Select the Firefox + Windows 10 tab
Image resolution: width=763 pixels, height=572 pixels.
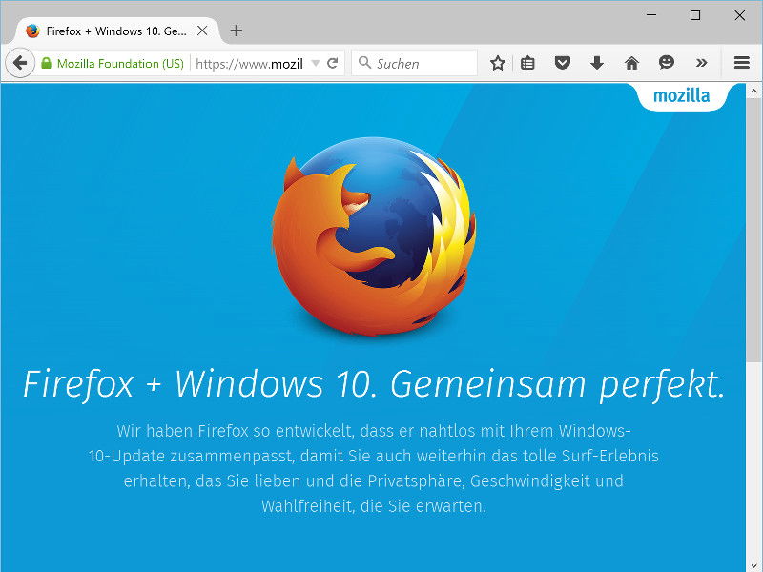click(x=116, y=31)
